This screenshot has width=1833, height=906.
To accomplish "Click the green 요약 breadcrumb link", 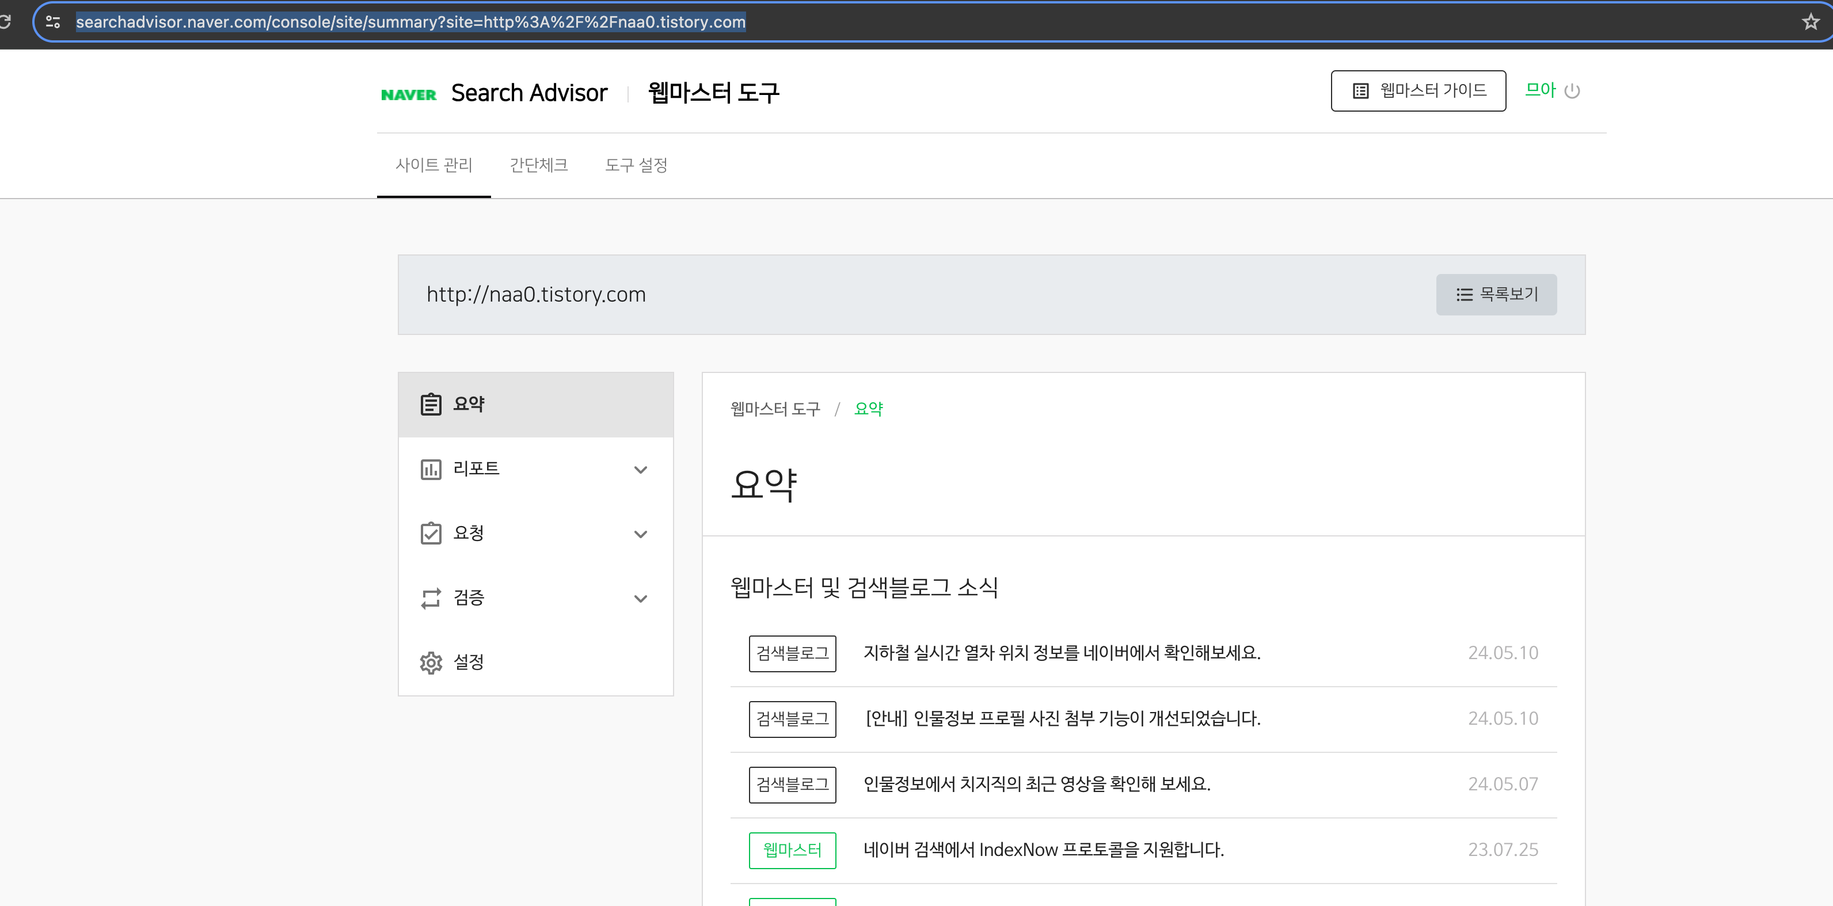I will pos(868,409).
